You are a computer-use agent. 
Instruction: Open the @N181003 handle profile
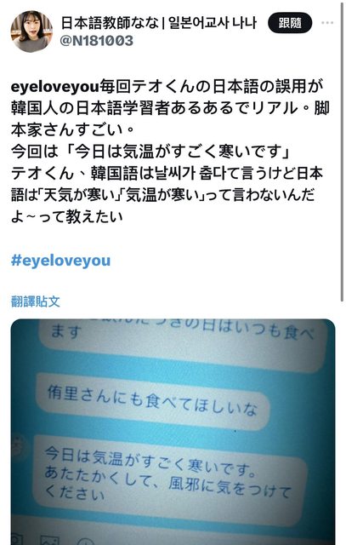97,41
